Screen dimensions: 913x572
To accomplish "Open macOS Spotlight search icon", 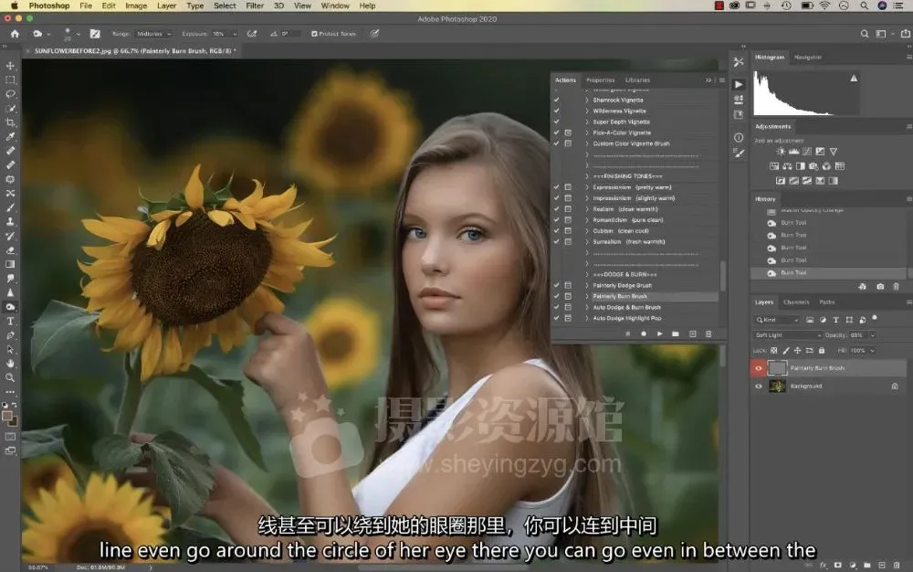I will pyautogui.click(x=864, y=5).
